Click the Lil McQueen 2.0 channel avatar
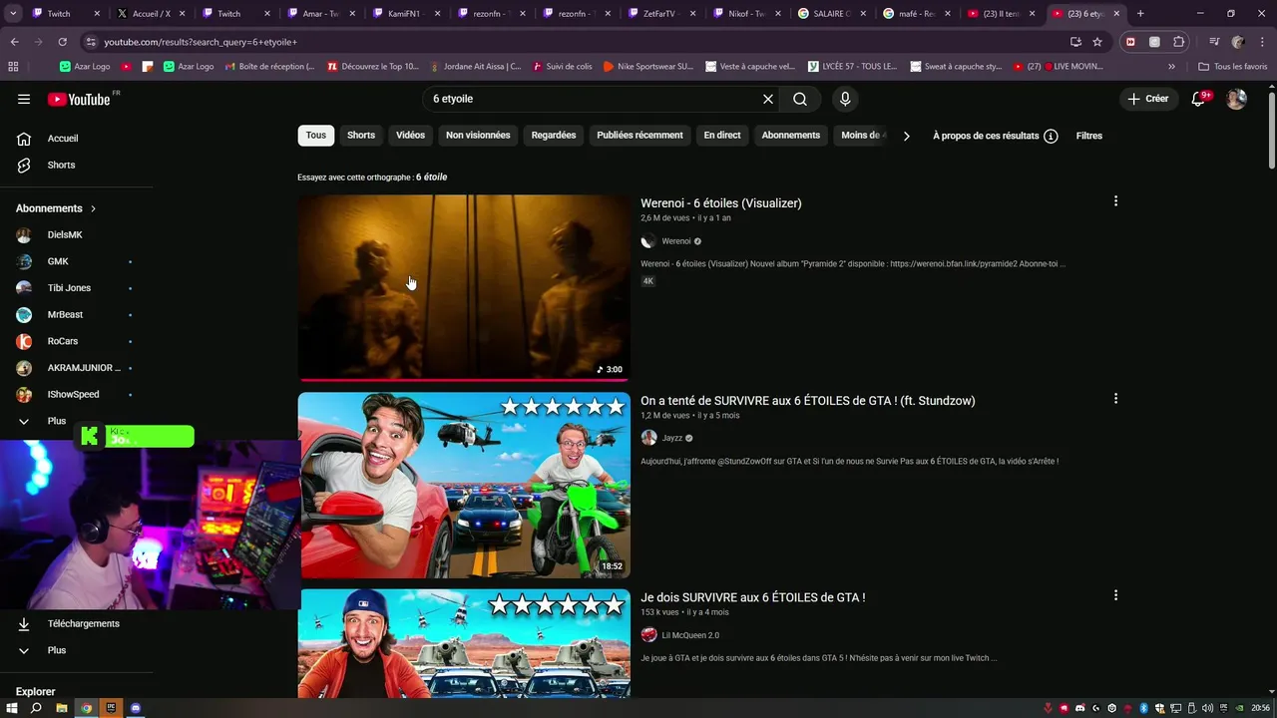Viewport: 1277px width, 718px height. [x=648, y=635]
